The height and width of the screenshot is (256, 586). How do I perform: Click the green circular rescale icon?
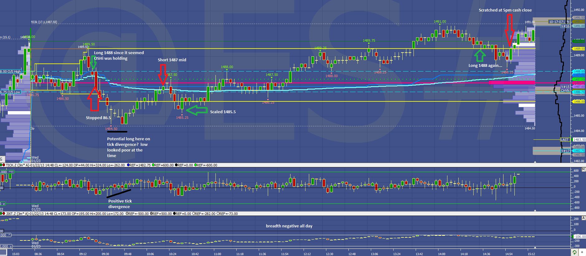pos(574,252)
